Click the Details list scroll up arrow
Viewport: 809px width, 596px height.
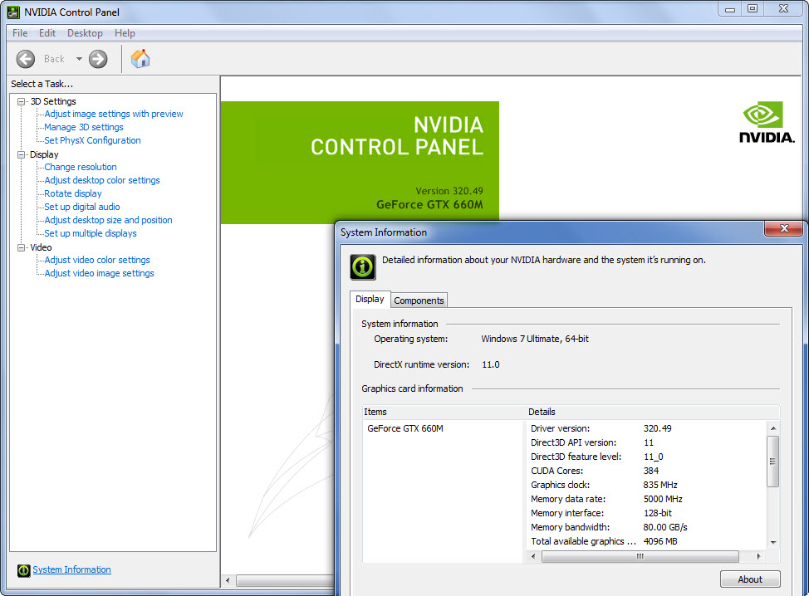click(773, 428)
